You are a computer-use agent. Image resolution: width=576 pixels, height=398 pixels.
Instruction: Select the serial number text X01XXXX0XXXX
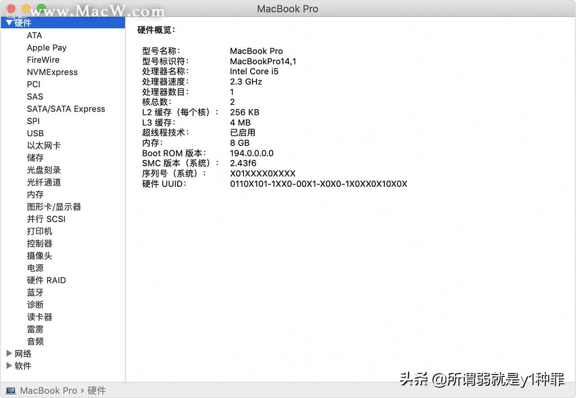click(x=263, y=173)
